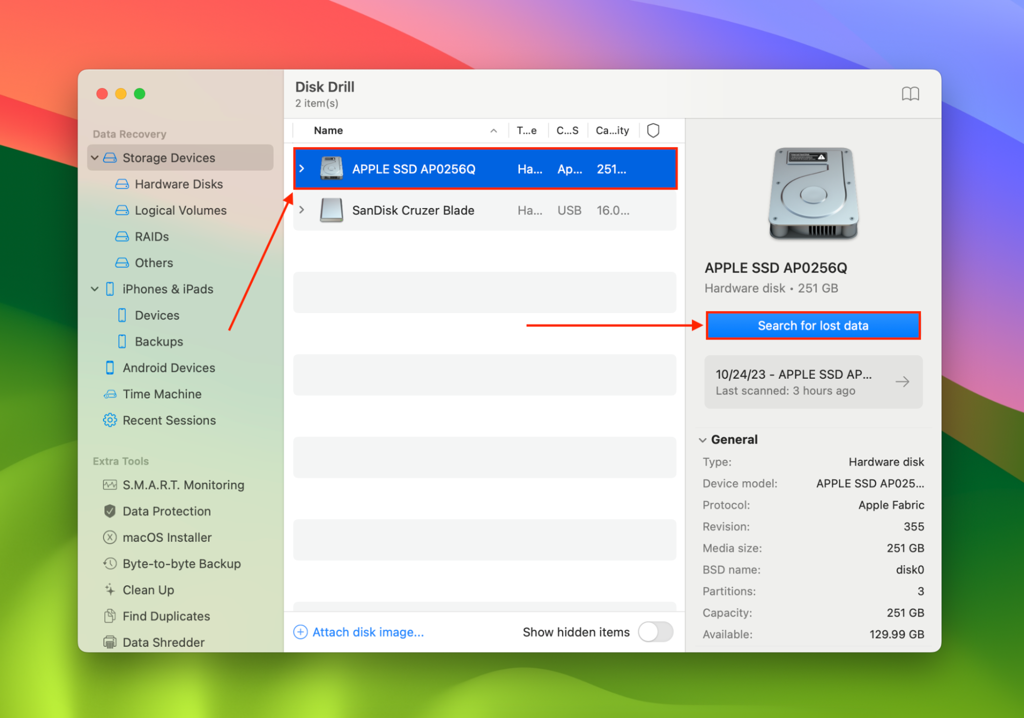Select the SanDisk Cruzer Blade name text
The image size is (1024, 718).
(x=413, y=210)
